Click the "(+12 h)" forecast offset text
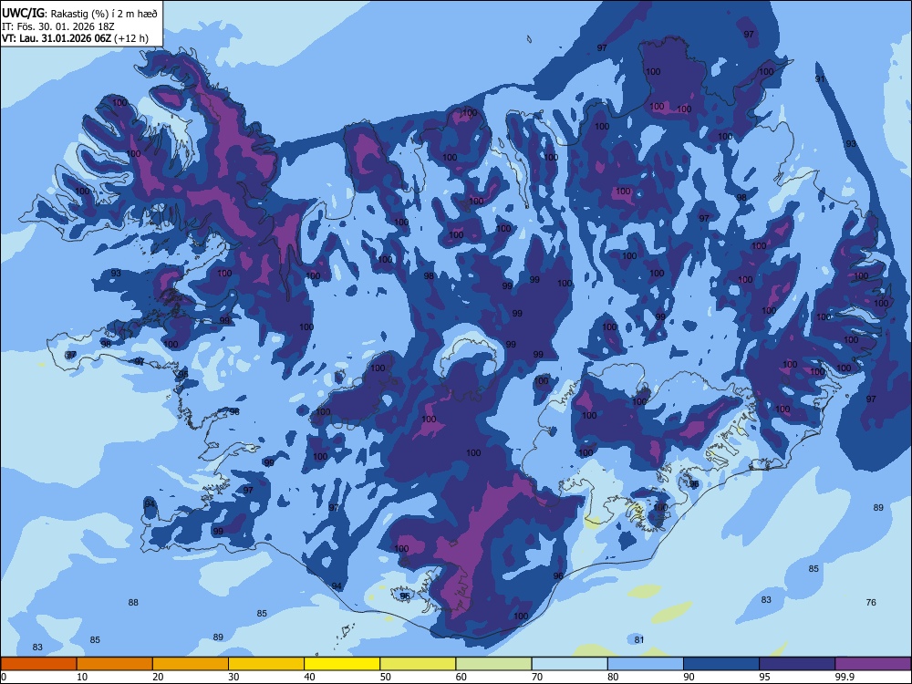The image size is (912, 684). [x=130, y=39]
